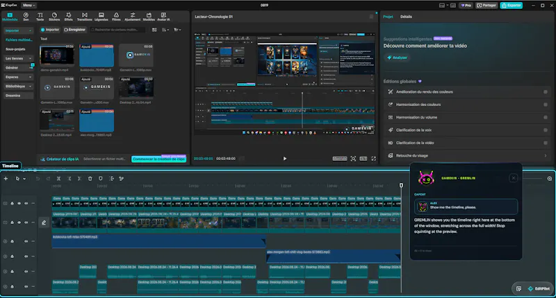Open the Filtres panel
556x298 pixels.
[116, 16]
